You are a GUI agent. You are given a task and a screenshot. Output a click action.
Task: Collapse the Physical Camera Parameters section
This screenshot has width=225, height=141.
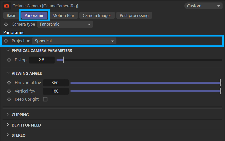click(x=8, y=50)
